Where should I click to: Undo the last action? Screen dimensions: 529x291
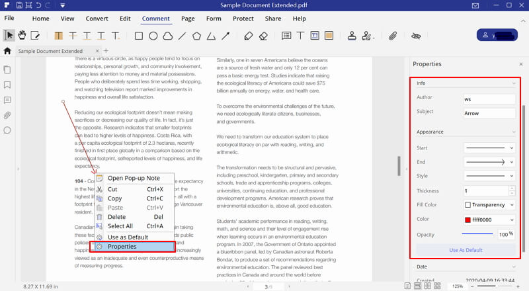[39, 5]
